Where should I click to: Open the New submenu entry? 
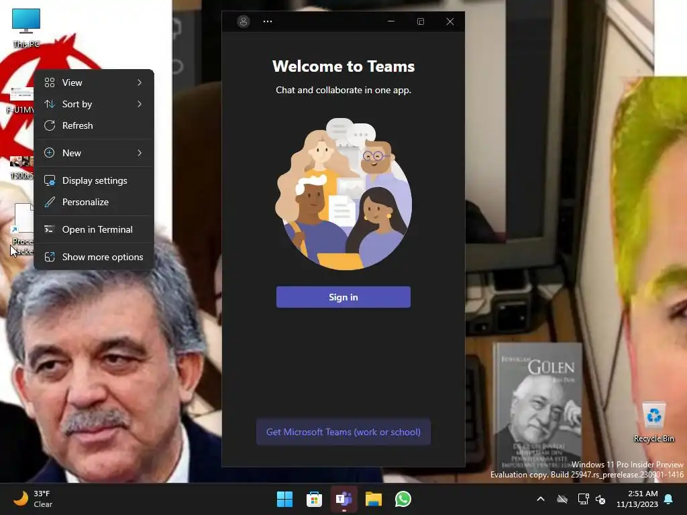(x=94, y=153)
